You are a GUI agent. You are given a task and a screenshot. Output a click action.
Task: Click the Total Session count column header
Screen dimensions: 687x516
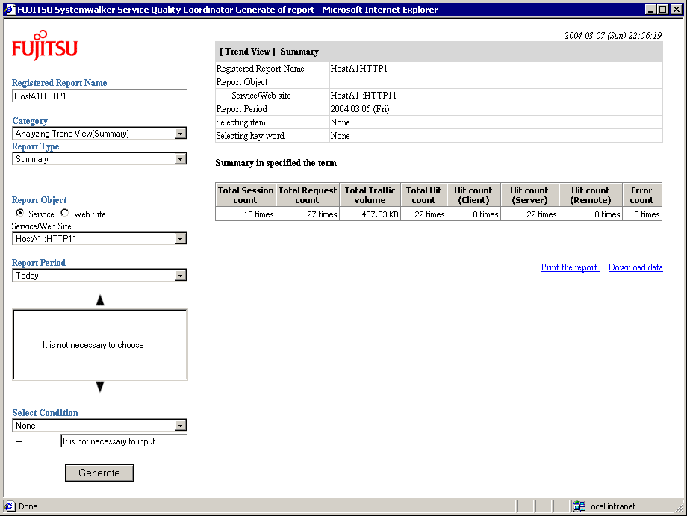coord(246,195)
